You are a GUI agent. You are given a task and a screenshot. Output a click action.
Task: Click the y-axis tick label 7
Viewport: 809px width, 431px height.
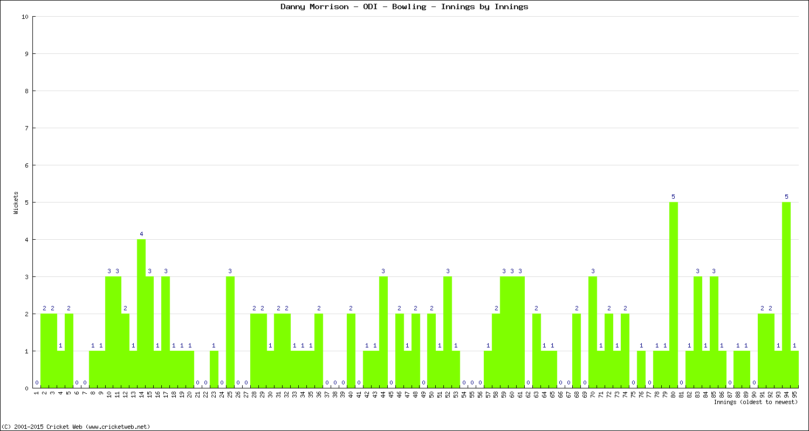click(x=26, y=128)
